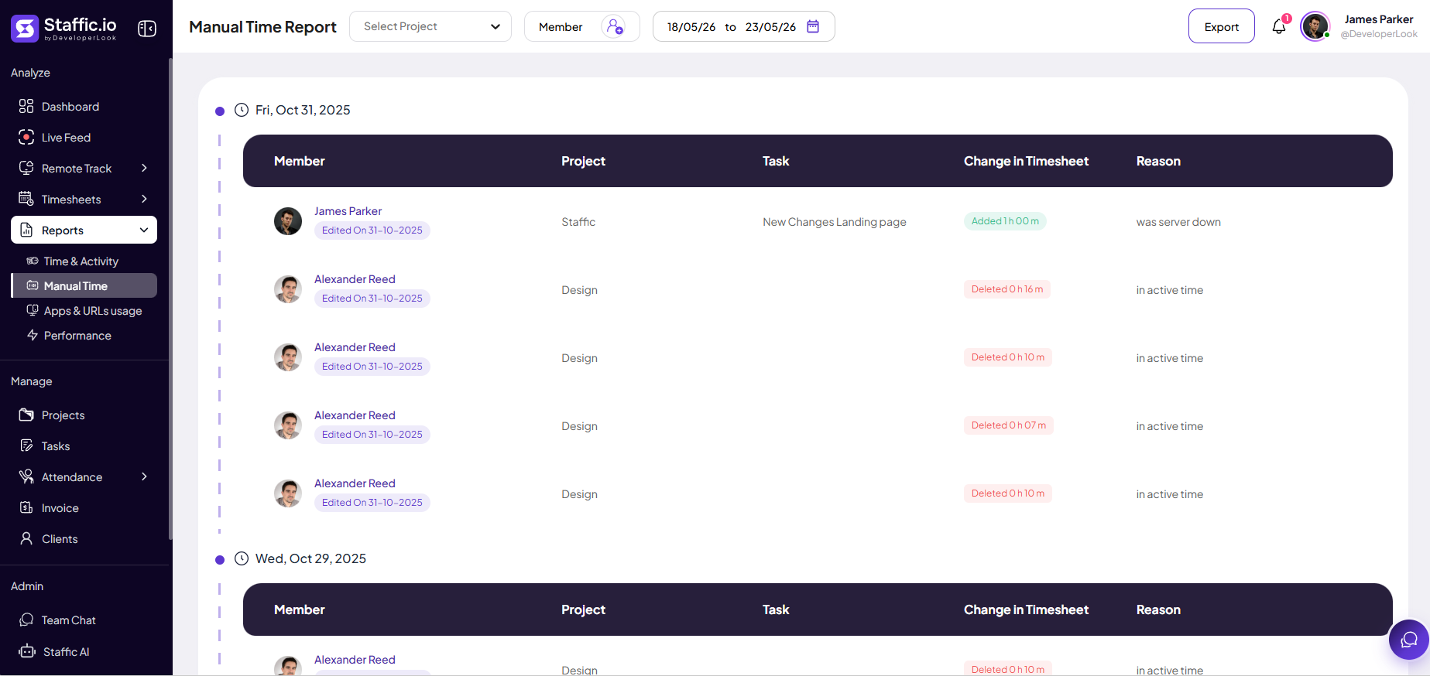Click the Added 1 h 00 m badge
The image size is (1430, 676).
[1005, 220]
